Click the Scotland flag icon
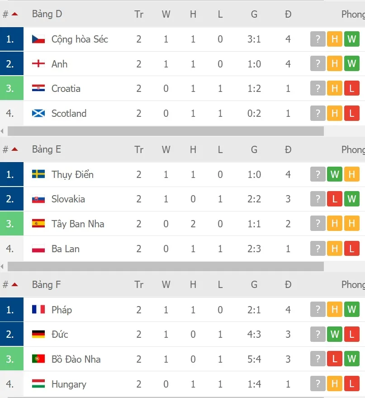This screenshot has width=365, height=398. [x=38, y=113]
